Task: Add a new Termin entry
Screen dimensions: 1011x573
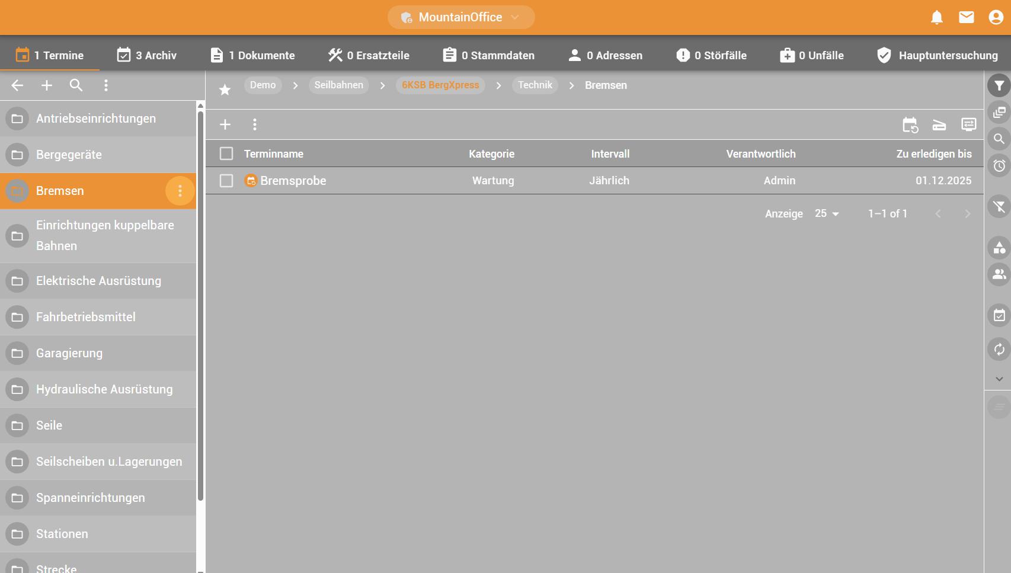Action: [x=225, y=124]
